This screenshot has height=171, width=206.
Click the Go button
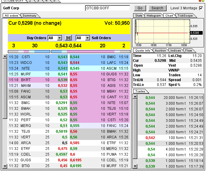(x=140, y=8)
